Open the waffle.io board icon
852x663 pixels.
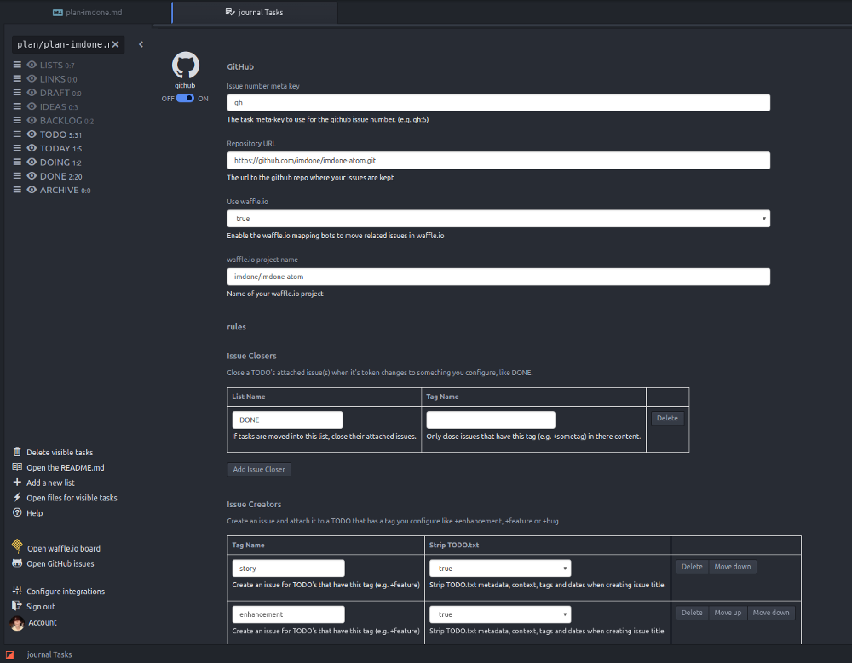[17, 548]
